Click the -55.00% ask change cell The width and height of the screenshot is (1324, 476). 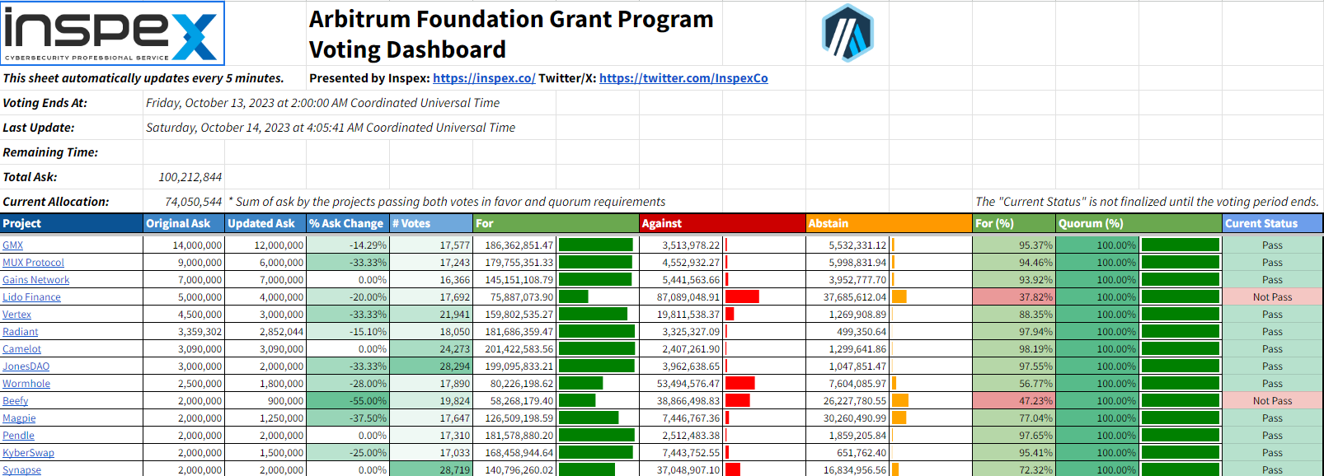348,401
